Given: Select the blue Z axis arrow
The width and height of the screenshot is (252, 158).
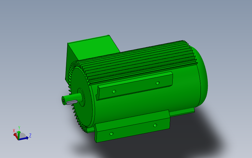Looking at the screenshot, I should coord(24,138).
